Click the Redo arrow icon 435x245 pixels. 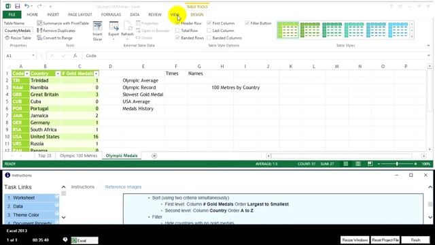click(39, 6)
